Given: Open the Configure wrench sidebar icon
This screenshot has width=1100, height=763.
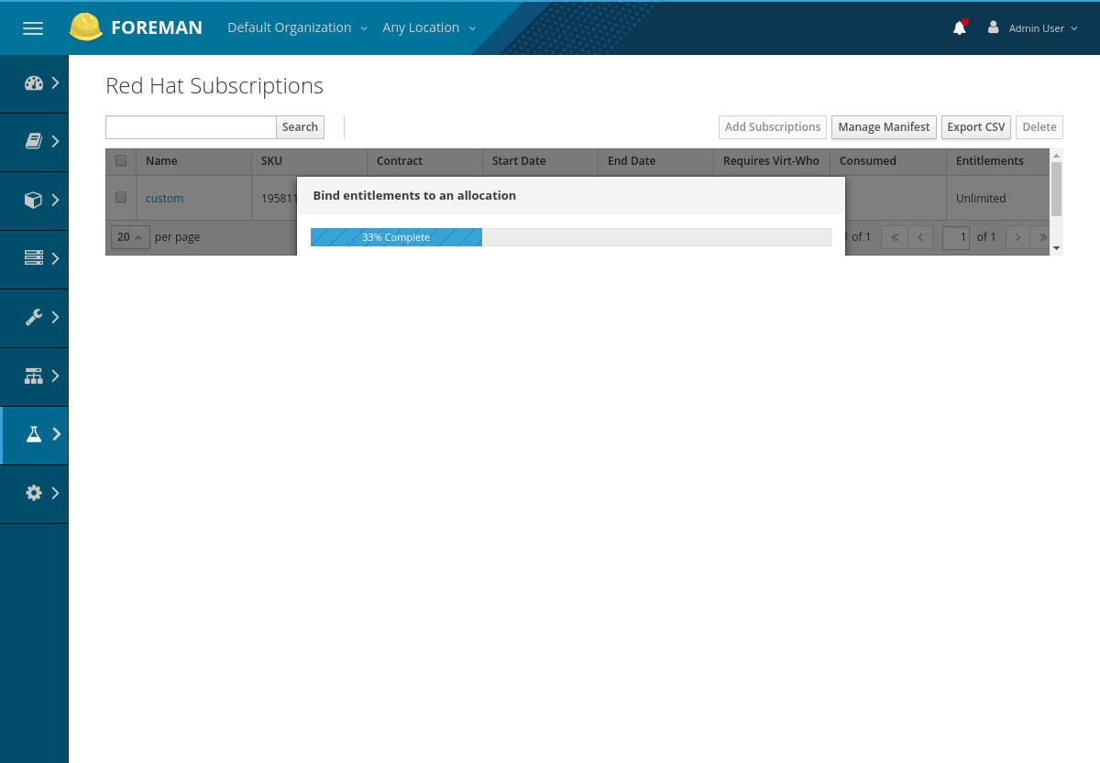Looking at the screenshot, I should pyautogui.click(x=34, y=317).
